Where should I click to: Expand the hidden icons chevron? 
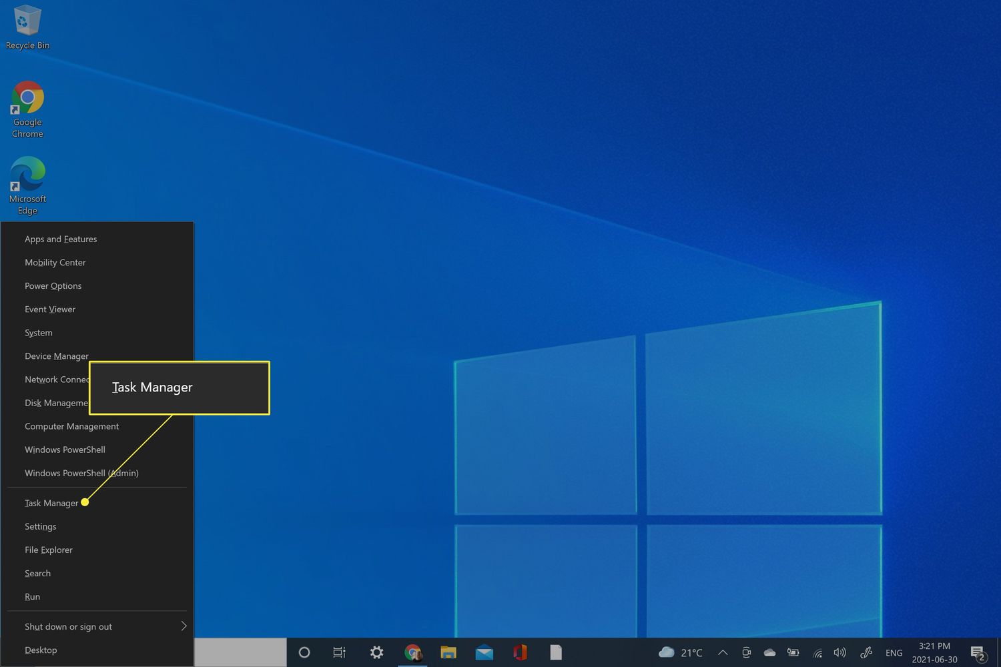(723, 652)
